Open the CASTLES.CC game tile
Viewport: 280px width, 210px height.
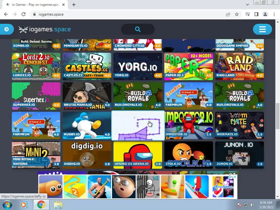(x=87, y=66)
